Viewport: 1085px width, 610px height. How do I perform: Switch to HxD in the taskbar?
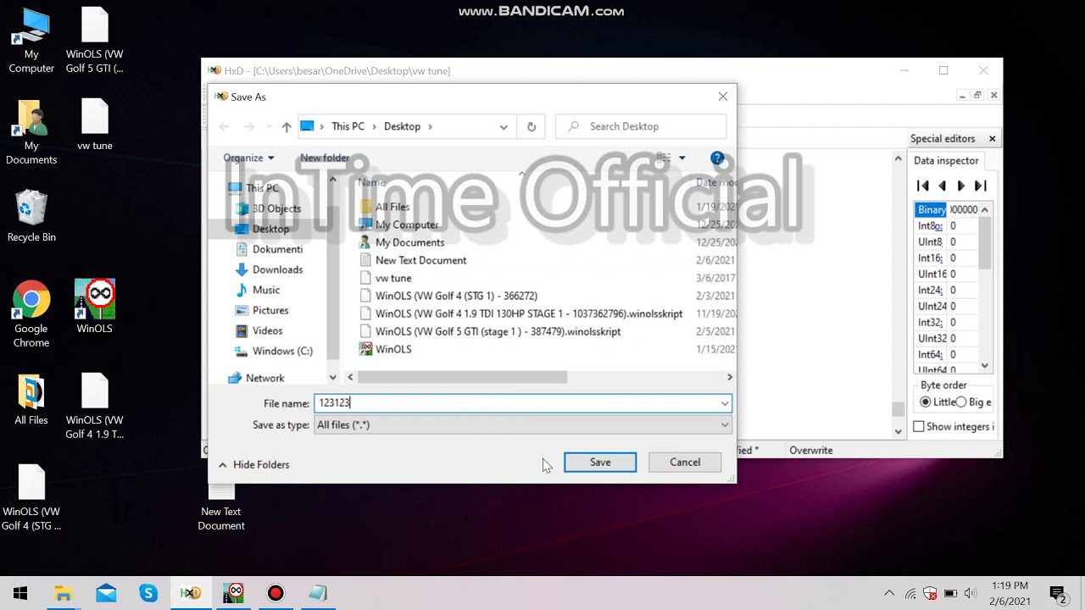click(191, 593)
